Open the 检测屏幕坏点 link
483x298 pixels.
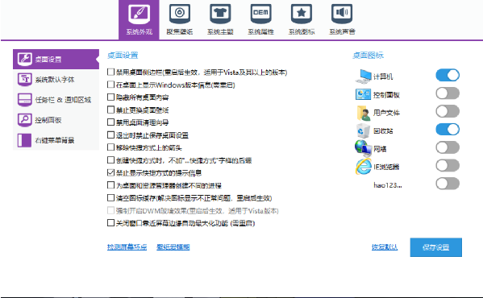click(127, 247)
